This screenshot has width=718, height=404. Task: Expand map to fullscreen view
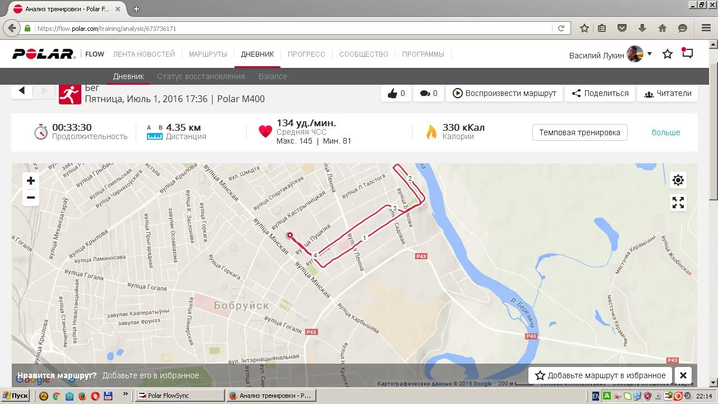coord(678,203)
